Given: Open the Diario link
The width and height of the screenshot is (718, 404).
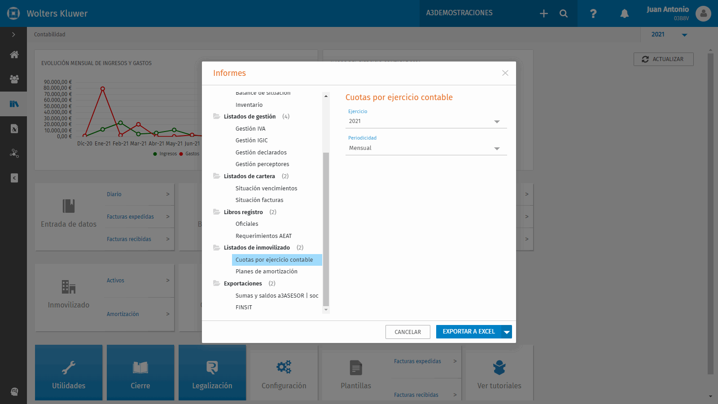Looking at the screenshot, I should (114, 194).
